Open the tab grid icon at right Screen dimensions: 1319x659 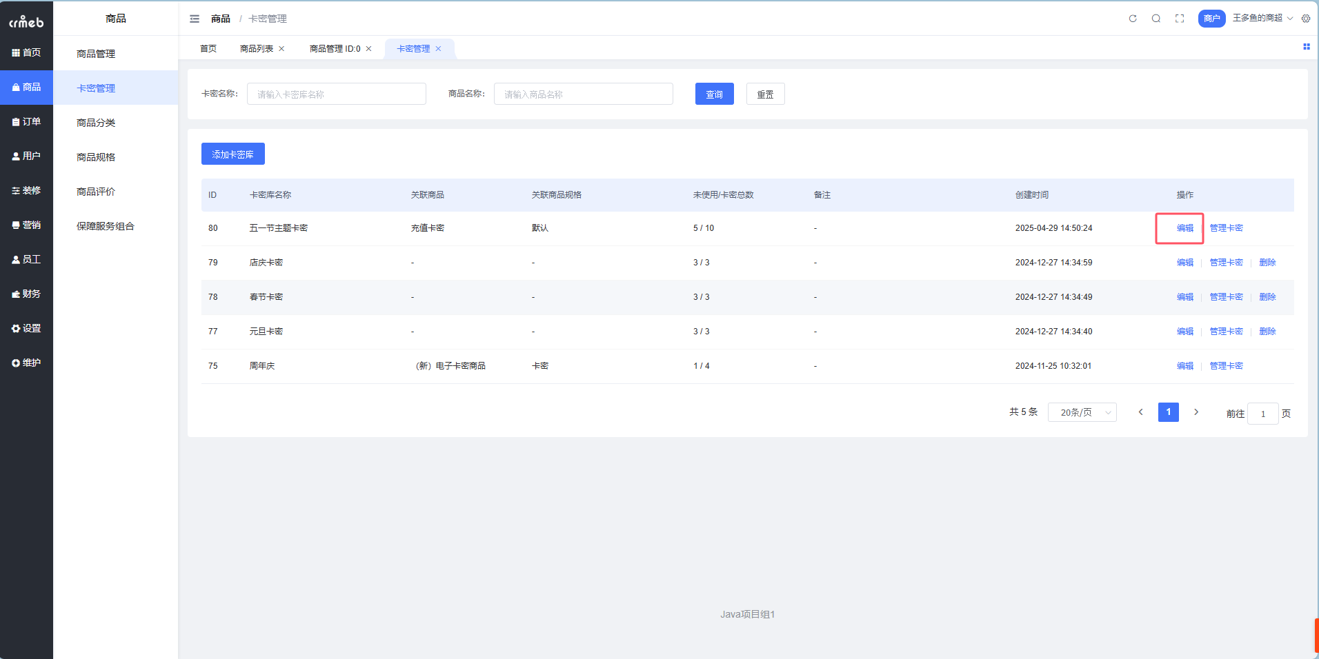[x=1306, y=47]
